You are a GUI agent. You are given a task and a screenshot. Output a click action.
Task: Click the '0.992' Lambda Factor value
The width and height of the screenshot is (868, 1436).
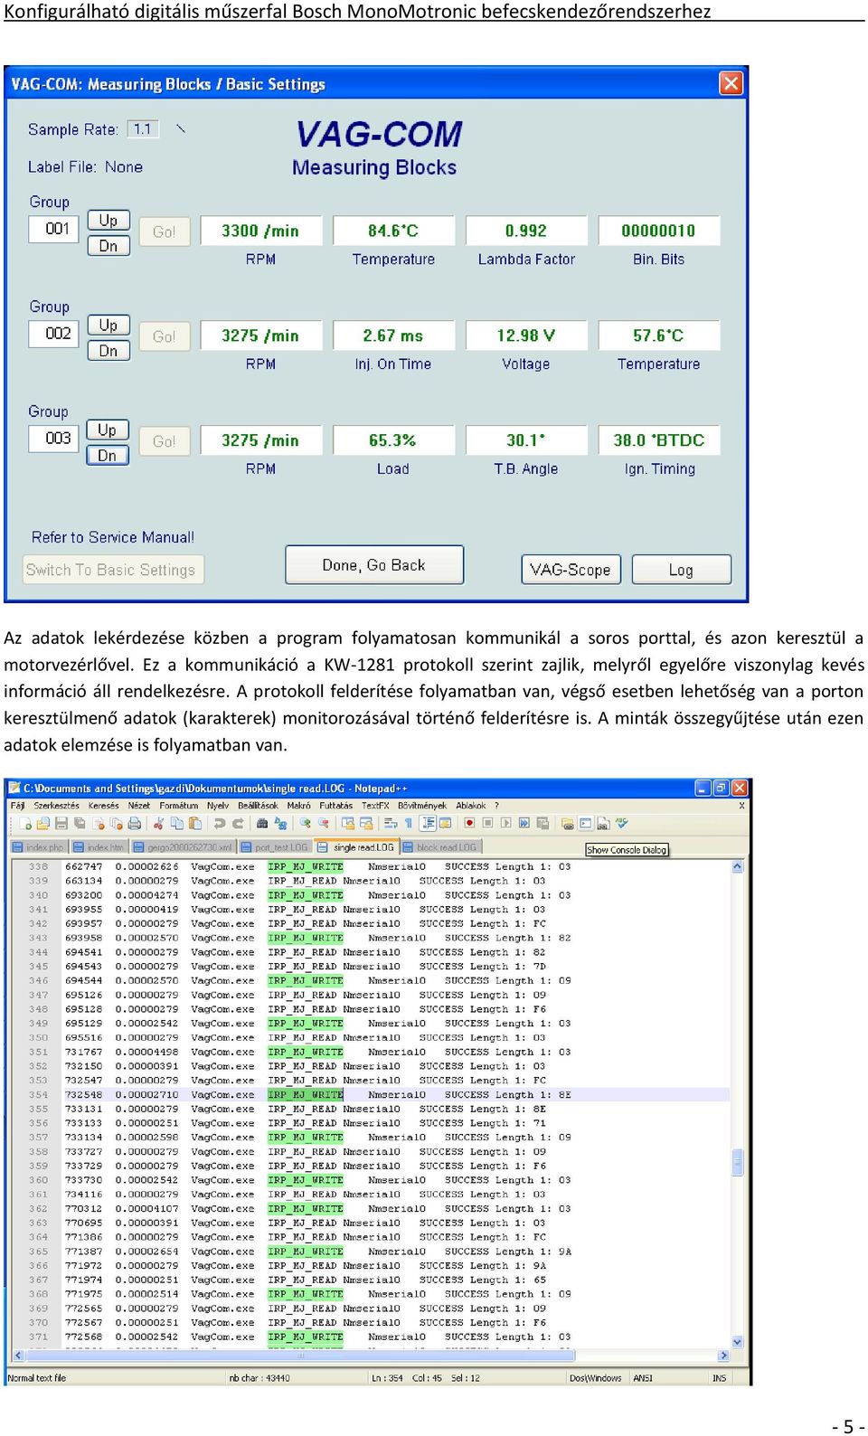(x=526, y=231)
